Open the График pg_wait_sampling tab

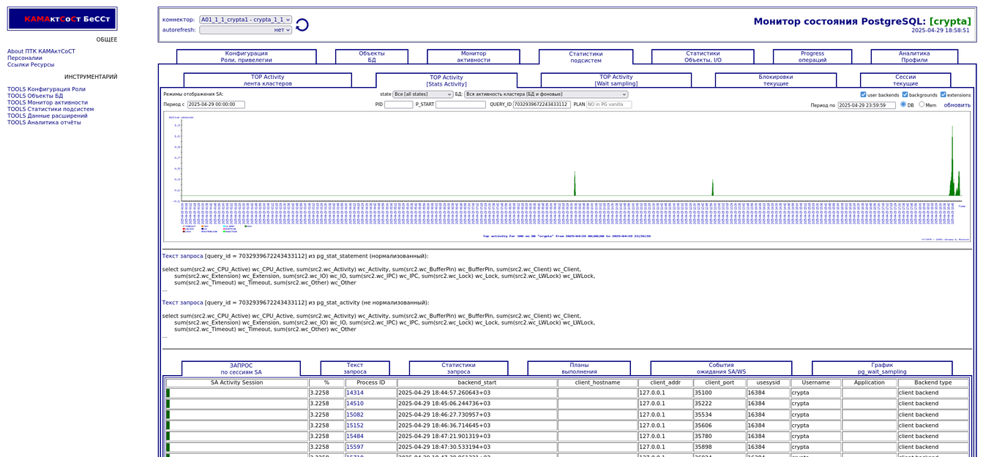point(881,368)
